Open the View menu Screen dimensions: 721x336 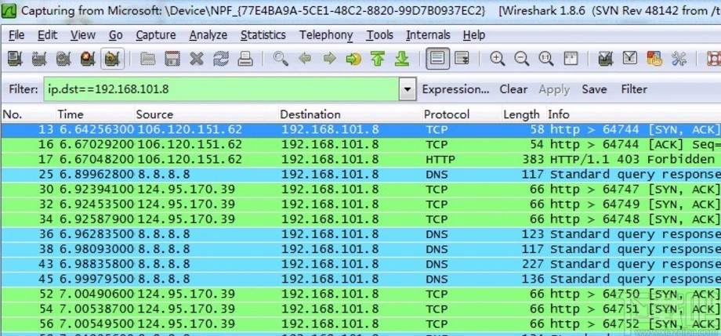[83, 35]
